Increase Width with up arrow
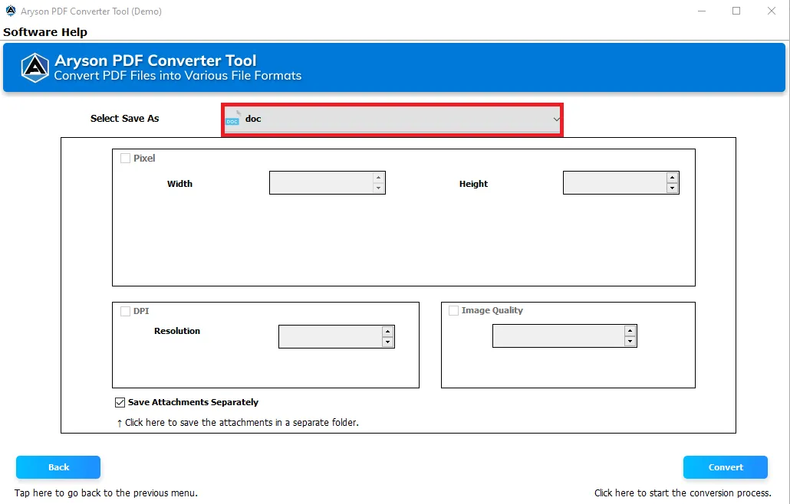The width and height of the screenshot is (790, 504). click(378, 178)
